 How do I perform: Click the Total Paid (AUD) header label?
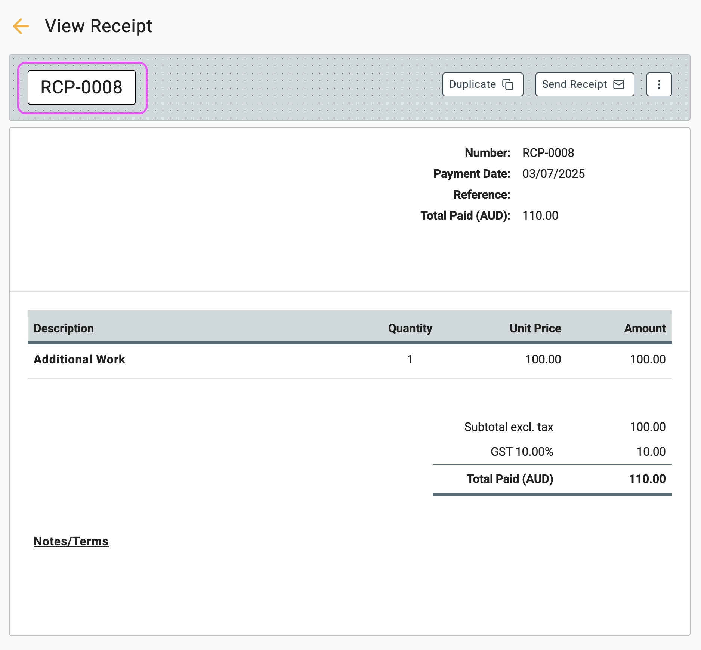click(x=465, y=216)
